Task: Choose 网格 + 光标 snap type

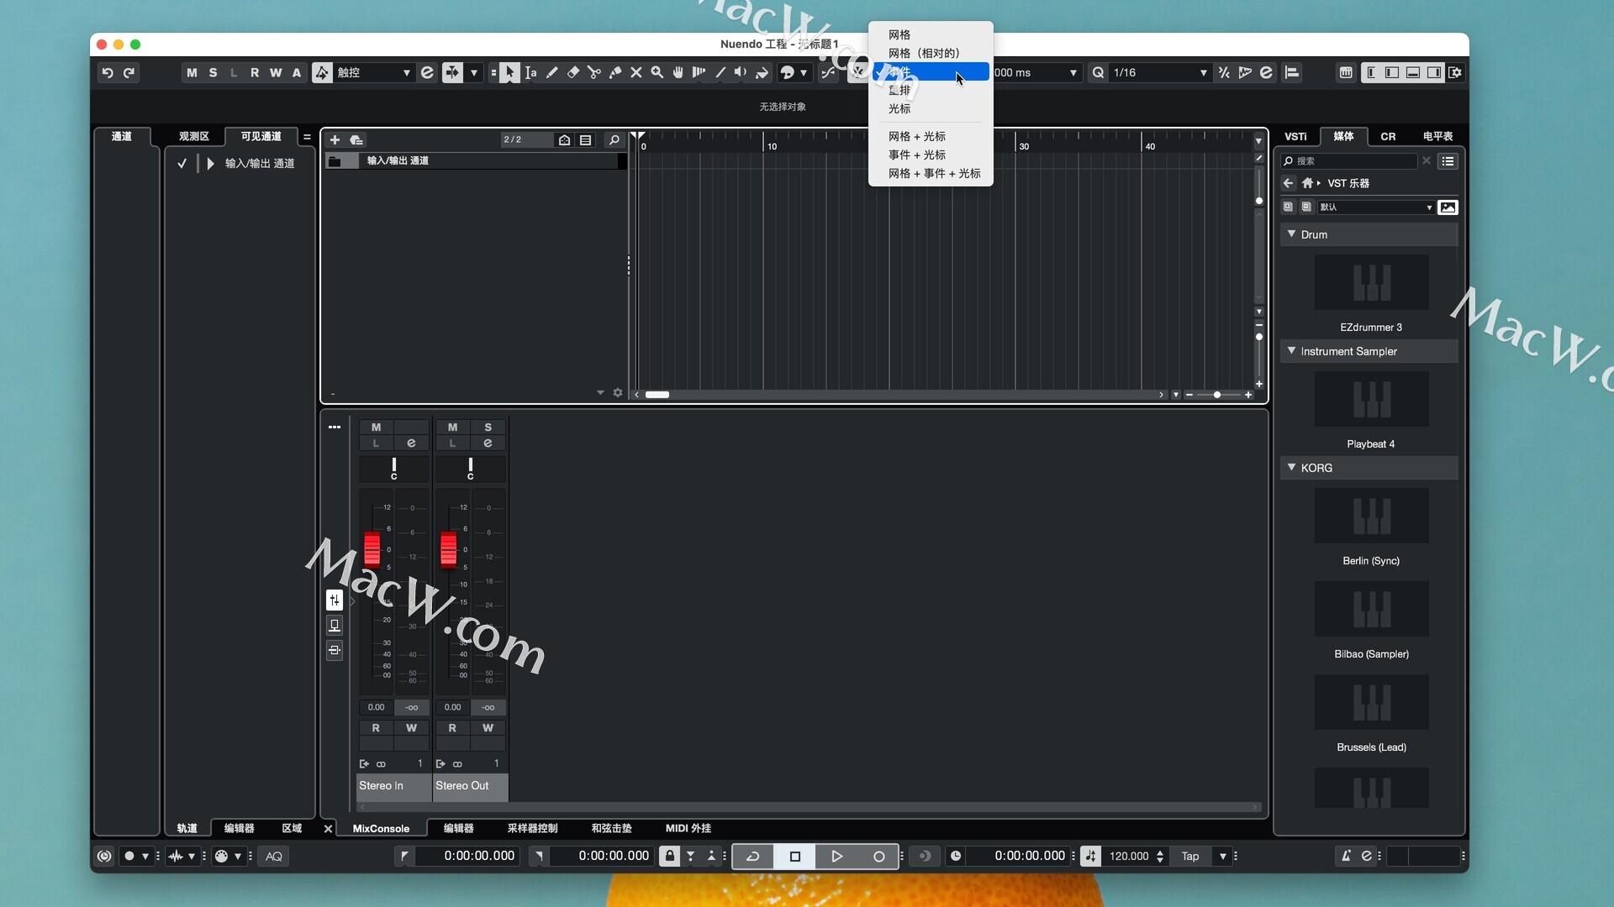Action: click(931, 136)
